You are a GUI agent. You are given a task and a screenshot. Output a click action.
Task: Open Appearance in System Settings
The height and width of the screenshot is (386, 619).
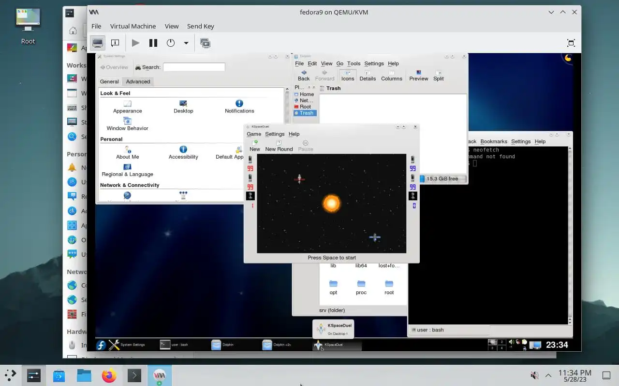[x=128, y=107]
